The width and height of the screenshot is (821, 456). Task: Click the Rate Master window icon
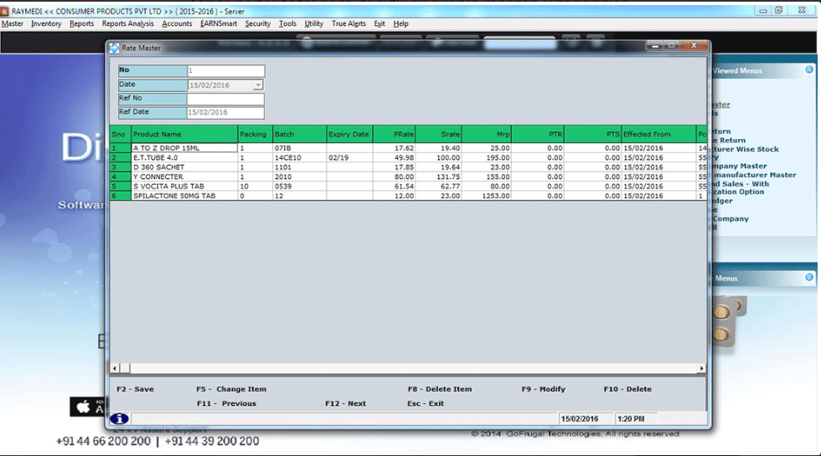pyautogui.click(x=114, y=49)
